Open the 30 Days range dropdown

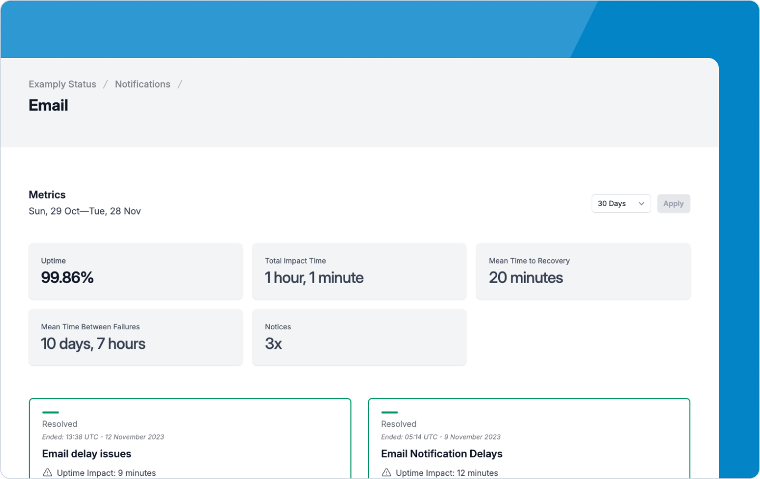pyautogui.click(x=621, y=203)
